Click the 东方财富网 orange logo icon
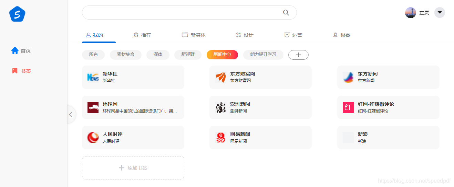 (x=220, y=77)
